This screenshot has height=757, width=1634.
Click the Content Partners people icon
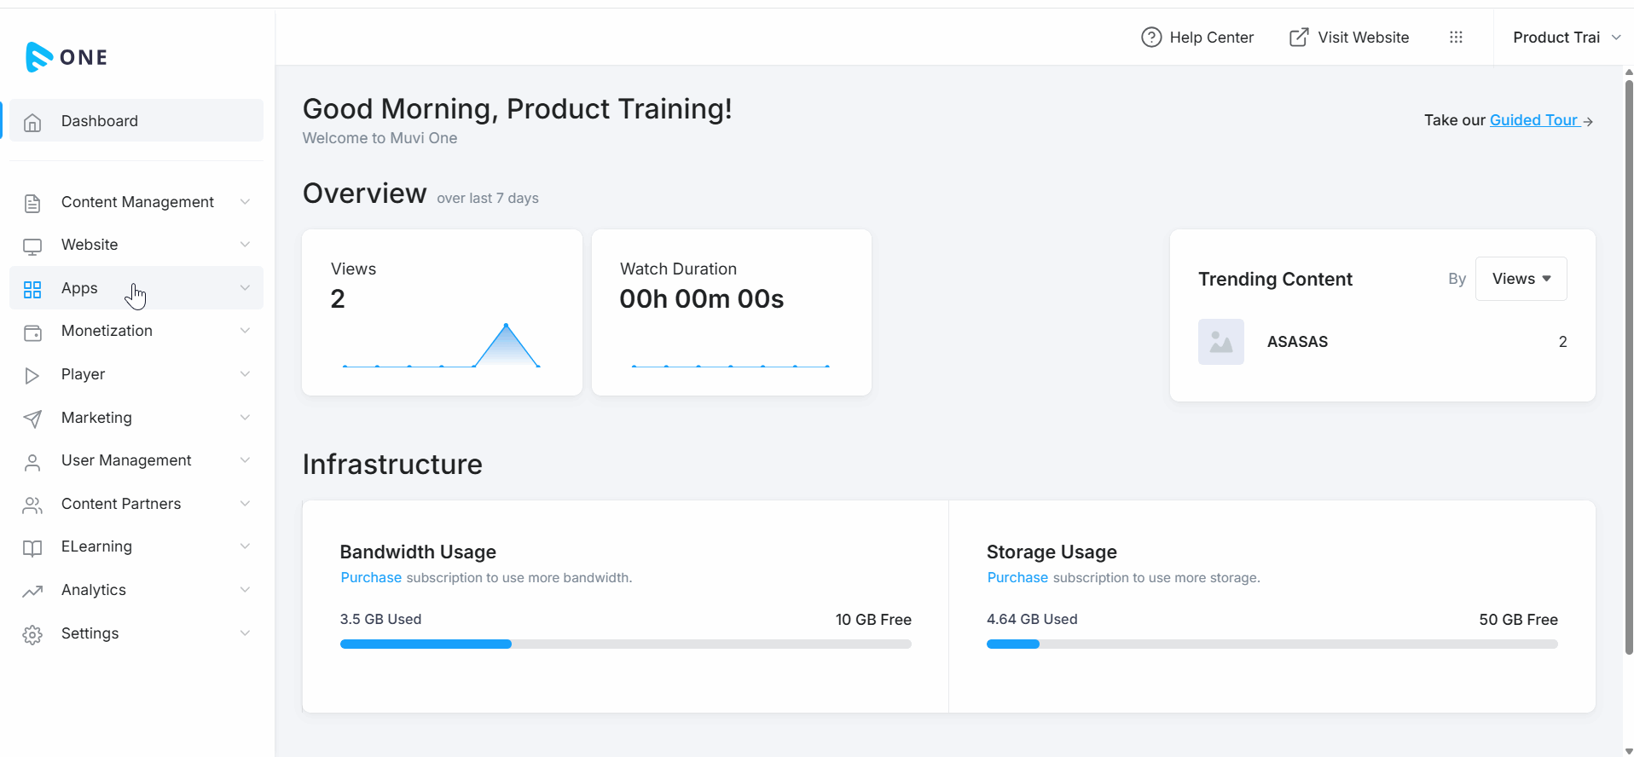click(x=32, y=506)
